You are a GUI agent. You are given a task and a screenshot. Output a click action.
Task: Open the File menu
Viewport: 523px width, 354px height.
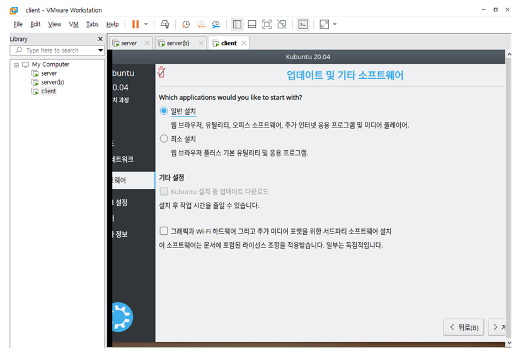coord(18,25)
